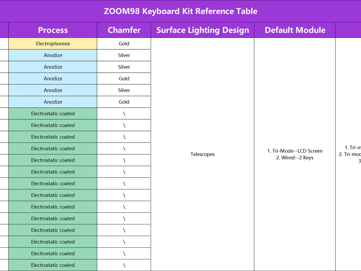Click the backslash in the first Electrostatic coated row
This screenshot has height=271, width=361.
click(x=124, y=114)
